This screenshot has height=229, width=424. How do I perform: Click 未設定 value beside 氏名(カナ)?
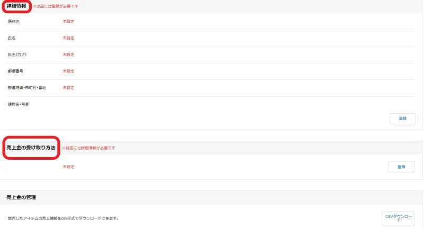68,54
